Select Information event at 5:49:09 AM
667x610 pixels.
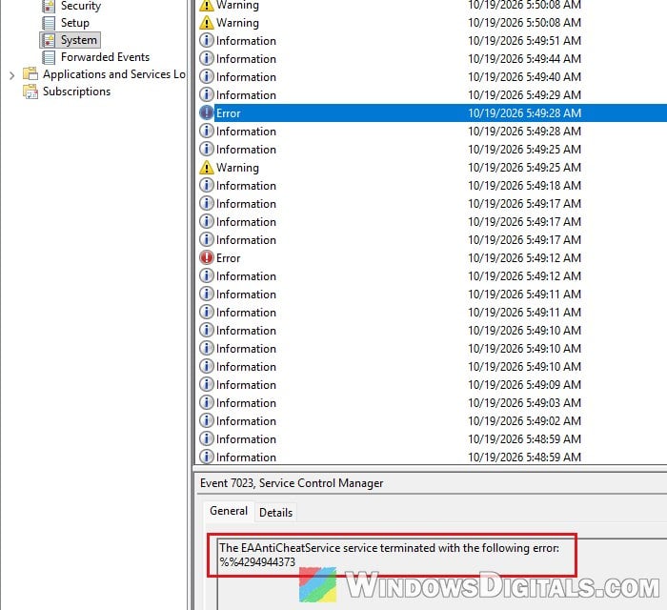pyautogui.click(x=433, y=385)
